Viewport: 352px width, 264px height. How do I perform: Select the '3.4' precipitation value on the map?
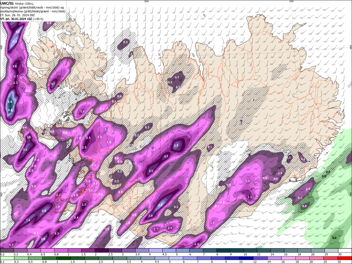[28, 220]
